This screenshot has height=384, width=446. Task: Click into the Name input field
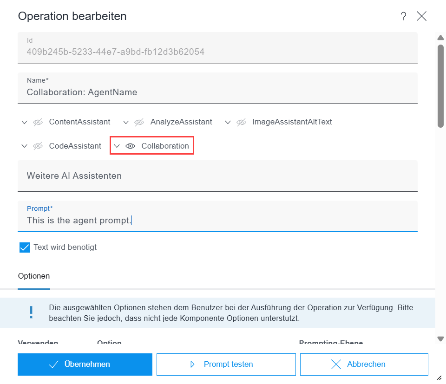coord(217,92)
